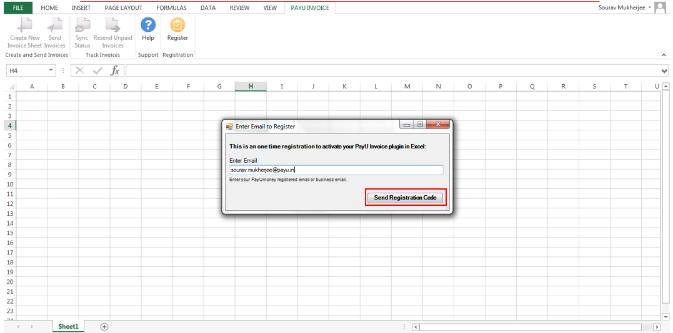Expand the formula bar
The width and height of the screenshot is (673, 333).
coord(665,70)
